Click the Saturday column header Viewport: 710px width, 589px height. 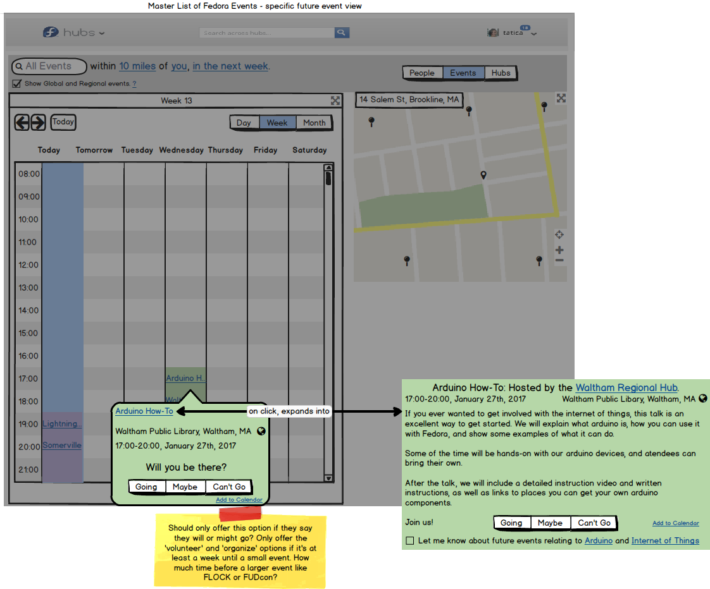point(309,150)
